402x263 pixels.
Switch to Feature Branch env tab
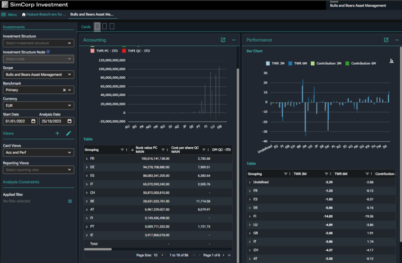pyautogui.click(x=44, y=15)
